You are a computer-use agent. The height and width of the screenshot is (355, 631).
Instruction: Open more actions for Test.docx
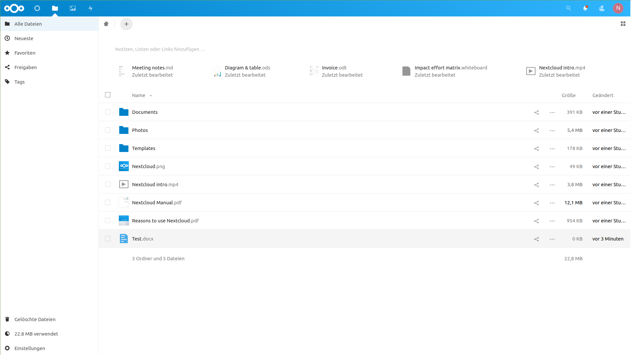point(552,239)
